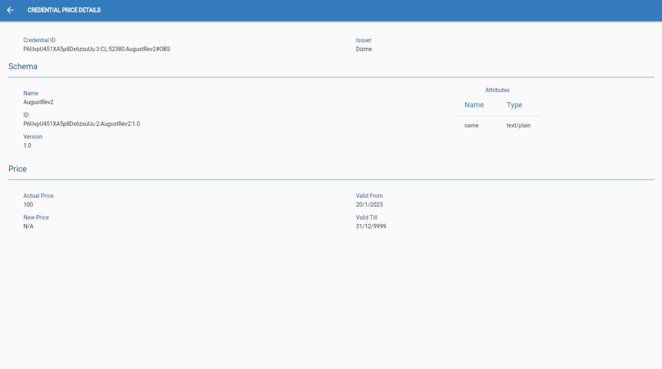The height and width of the screenshot is (369, 662).
Task: Select the 1.0 version value
Action: pyautogui.click(x=27, y=146)
